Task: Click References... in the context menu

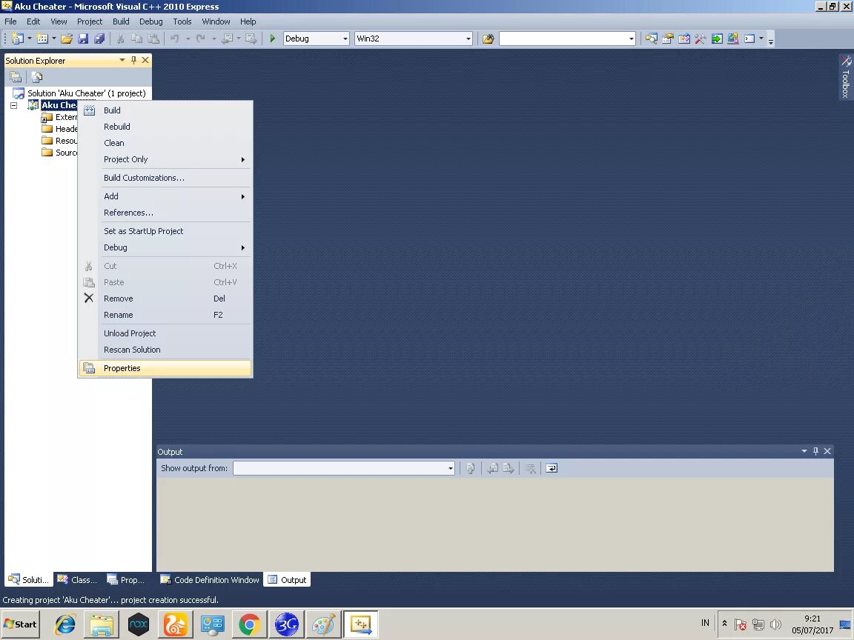Action: tap(165, 213)
